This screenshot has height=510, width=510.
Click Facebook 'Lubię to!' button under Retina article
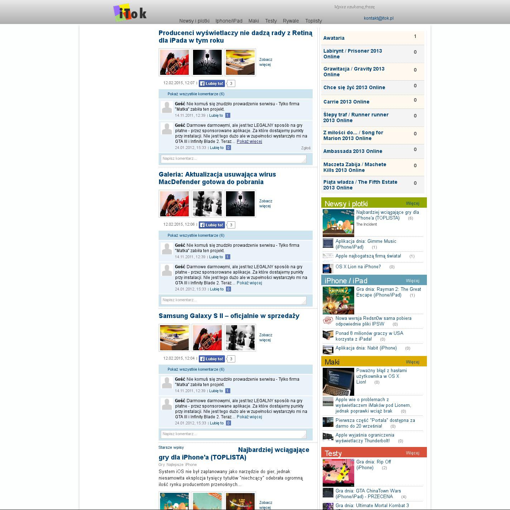click(212, 83)
